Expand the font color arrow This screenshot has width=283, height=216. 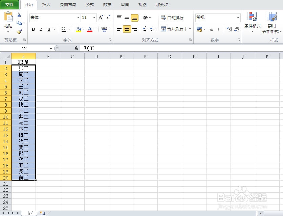click(95, 29)
